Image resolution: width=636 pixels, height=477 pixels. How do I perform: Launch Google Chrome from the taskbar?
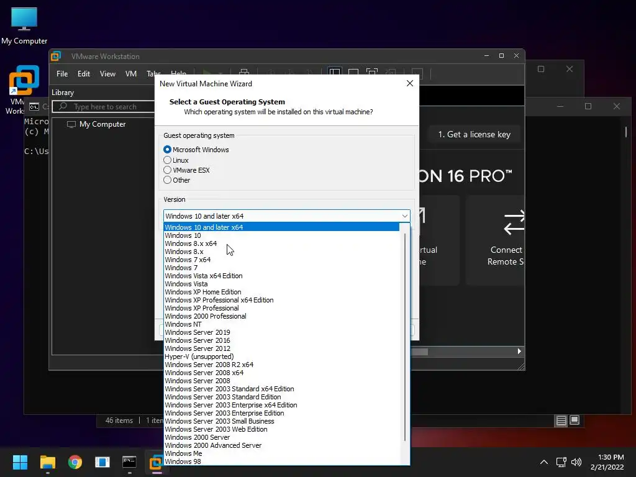pyautogui.click(x=75, y=462)
